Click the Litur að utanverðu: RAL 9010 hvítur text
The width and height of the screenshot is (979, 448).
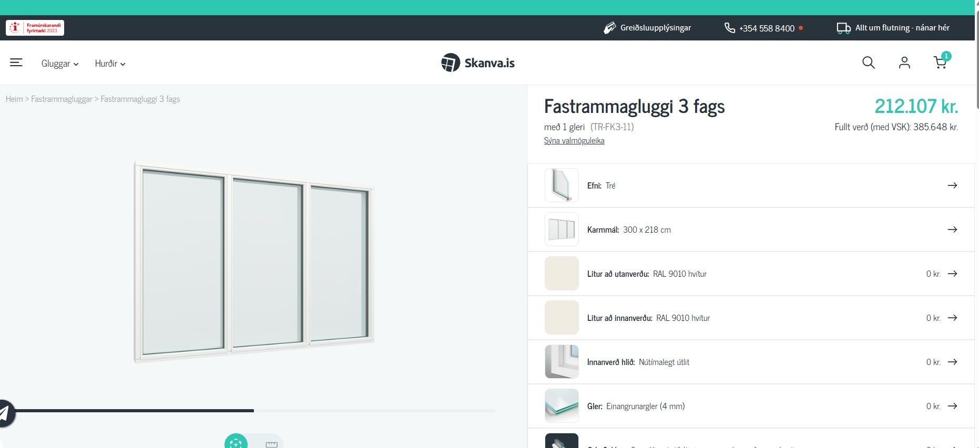(x=647, y=274)
